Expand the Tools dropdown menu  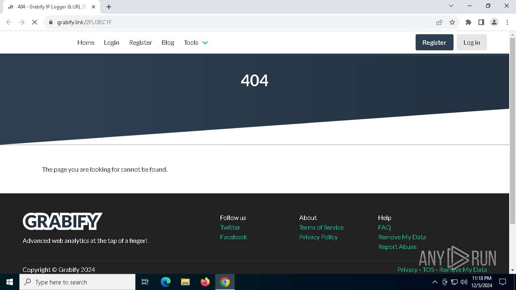196,42
